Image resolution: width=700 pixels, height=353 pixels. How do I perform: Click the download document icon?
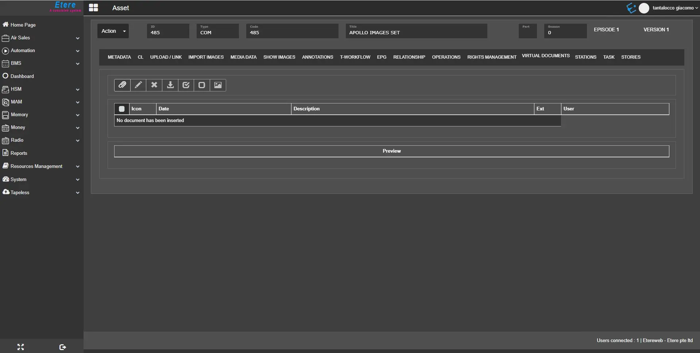coord(170,85)
